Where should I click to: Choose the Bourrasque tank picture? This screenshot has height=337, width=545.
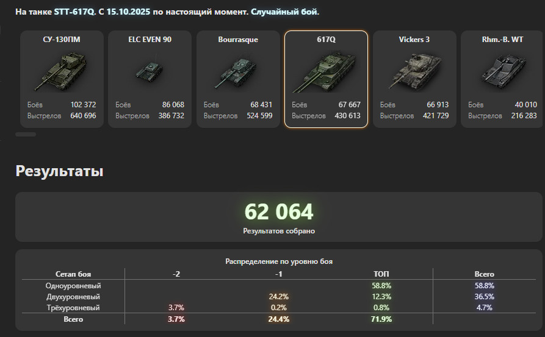click(x=237, y=71)
